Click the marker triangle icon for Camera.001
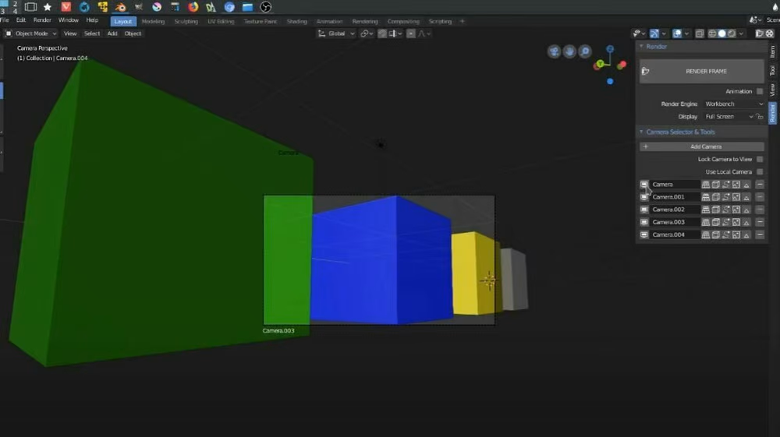The image size is (780, 437). (746, 197)
